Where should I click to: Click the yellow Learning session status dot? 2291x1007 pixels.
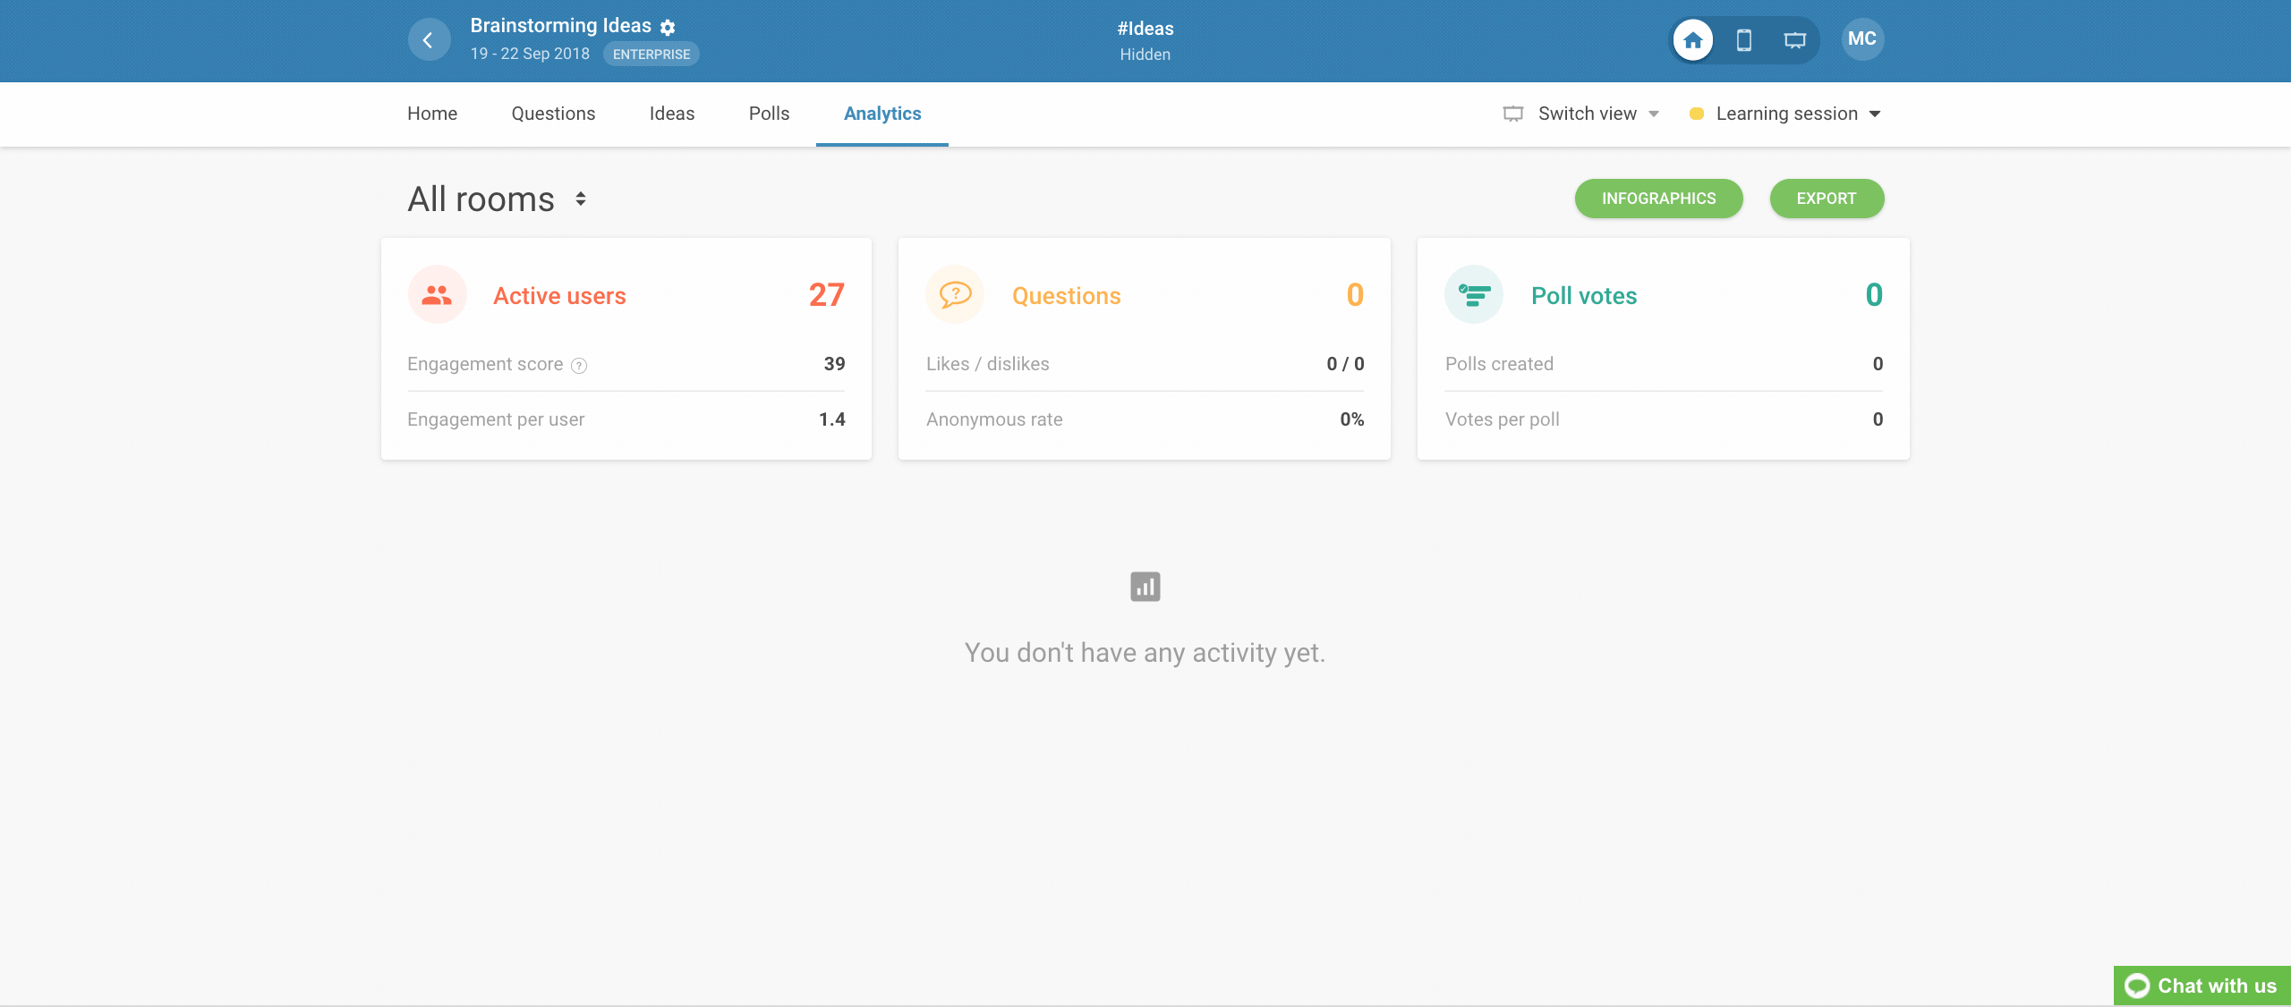(x=1696, y=114)
